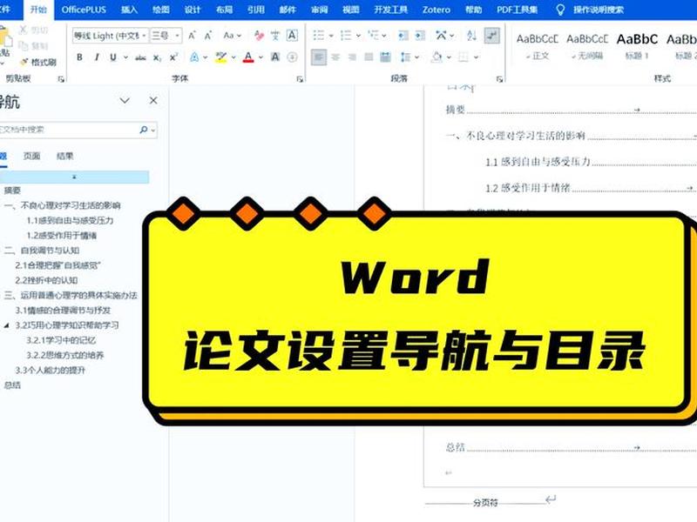Open the Paragraph dialog launcher
Viewport: 697px width, 522px height.
coord(499,79)
